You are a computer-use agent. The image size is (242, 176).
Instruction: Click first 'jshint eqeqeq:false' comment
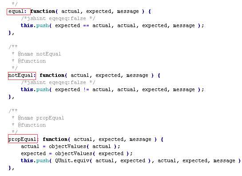58,19
